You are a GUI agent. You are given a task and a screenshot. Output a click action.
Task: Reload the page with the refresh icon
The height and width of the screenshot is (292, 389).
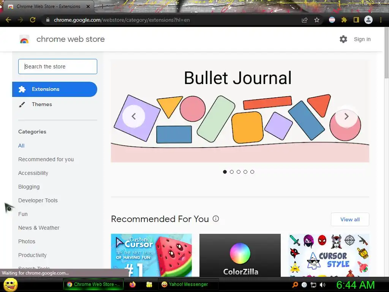tap(33, 20)
